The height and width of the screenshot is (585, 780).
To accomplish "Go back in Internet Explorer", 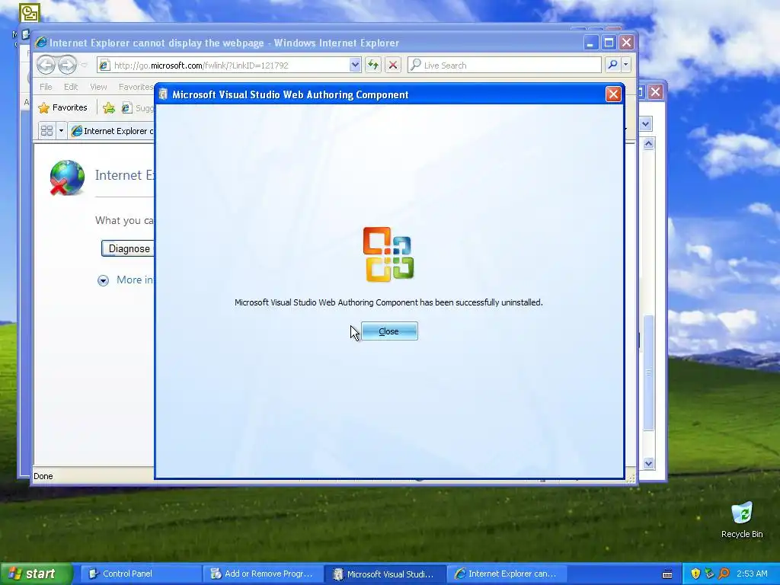I will coord(46,65).
